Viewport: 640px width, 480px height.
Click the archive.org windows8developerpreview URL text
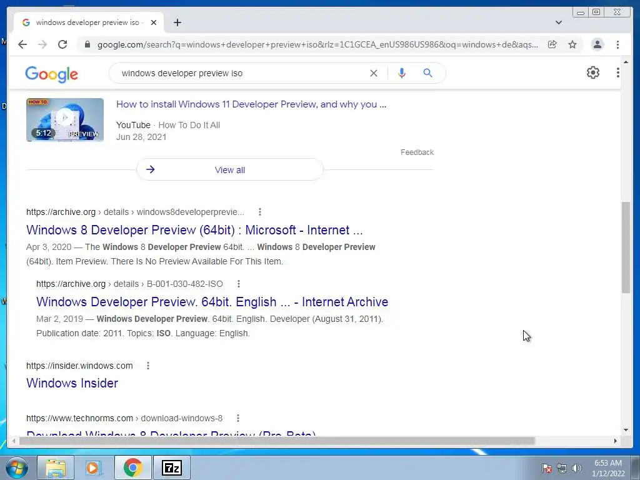tap(135, 212)
